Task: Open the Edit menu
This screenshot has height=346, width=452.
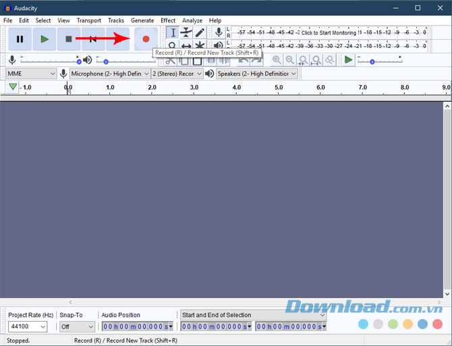Action: click(24, 20)
